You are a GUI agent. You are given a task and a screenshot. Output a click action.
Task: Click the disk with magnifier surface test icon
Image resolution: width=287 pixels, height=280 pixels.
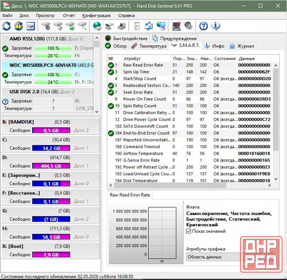coord(82,26)
